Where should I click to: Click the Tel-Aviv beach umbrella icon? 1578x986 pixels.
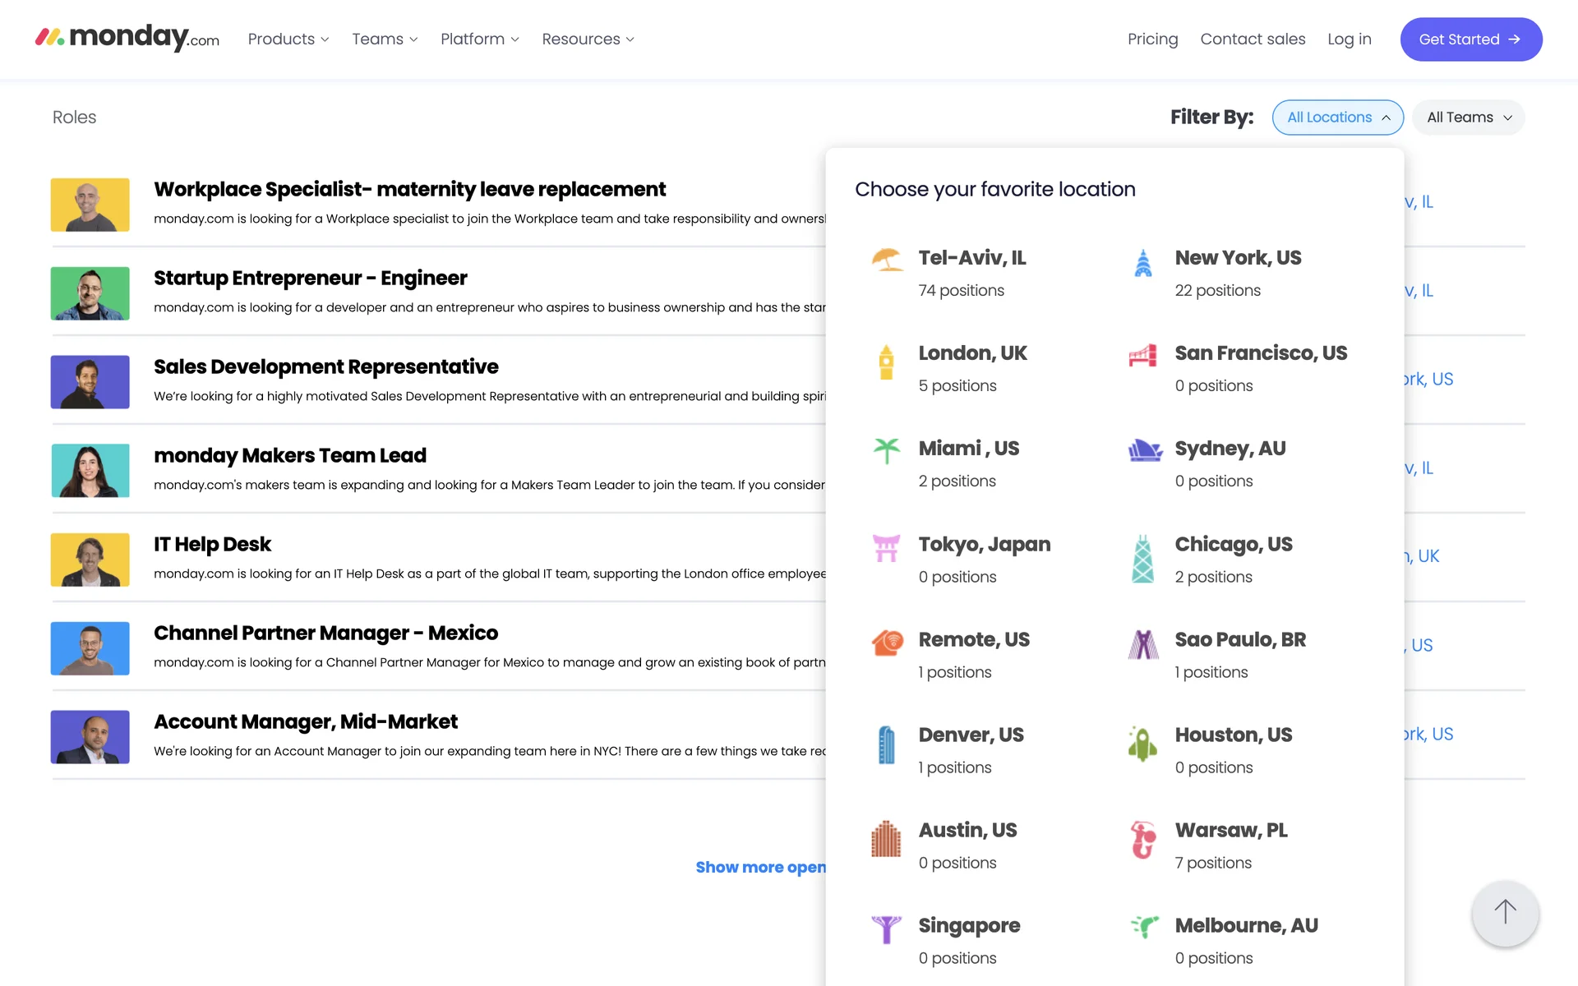tap(887, 260)
